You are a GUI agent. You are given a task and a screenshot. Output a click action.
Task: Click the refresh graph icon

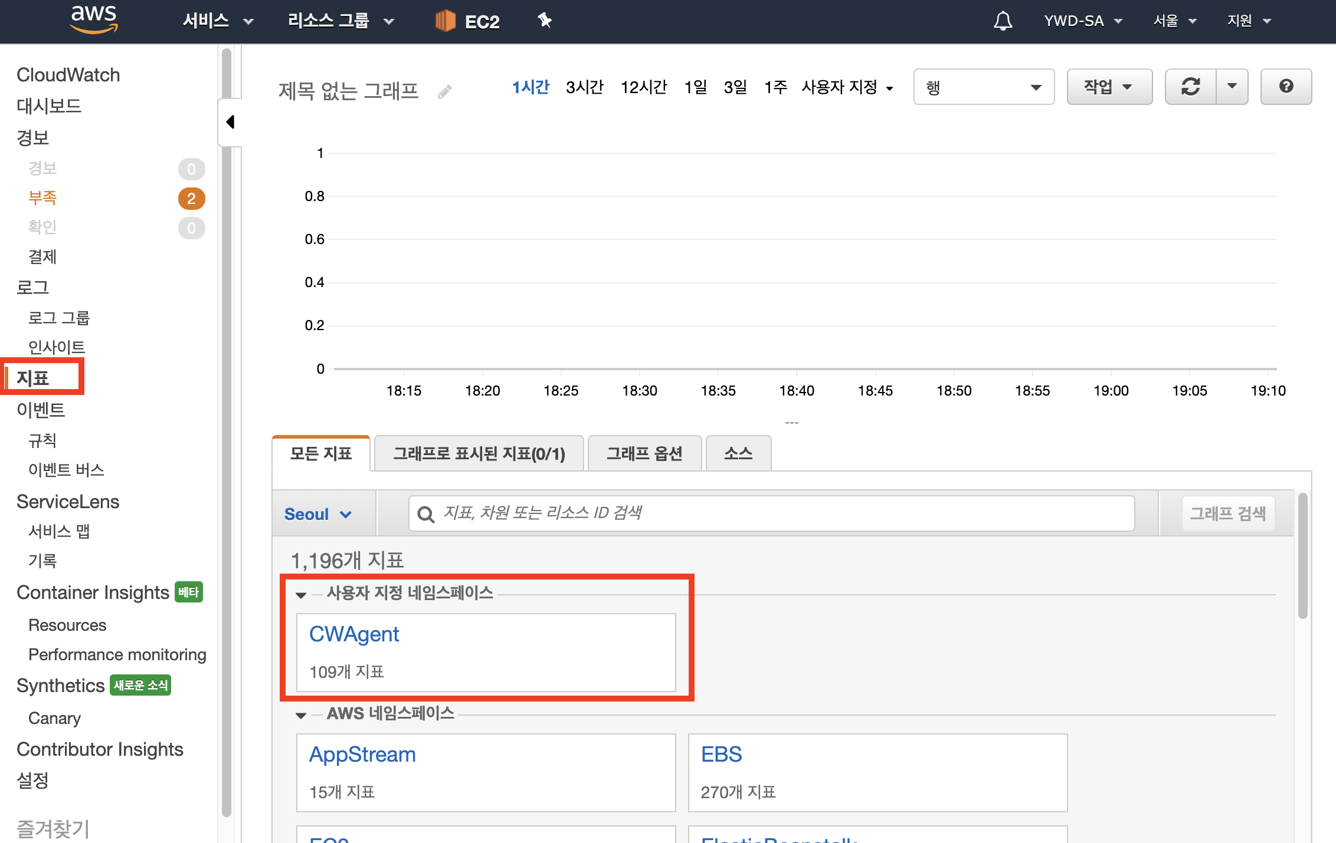pos(1190,87)
